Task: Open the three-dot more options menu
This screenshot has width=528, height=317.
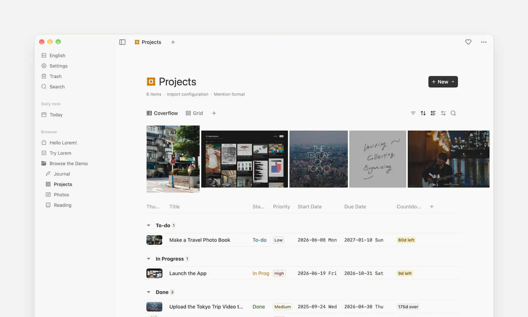Action: pos(484,42)
